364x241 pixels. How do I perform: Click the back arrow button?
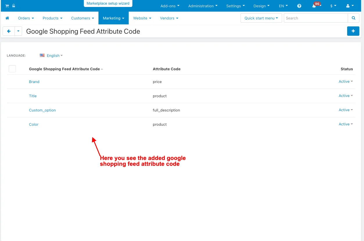[9, 31]
